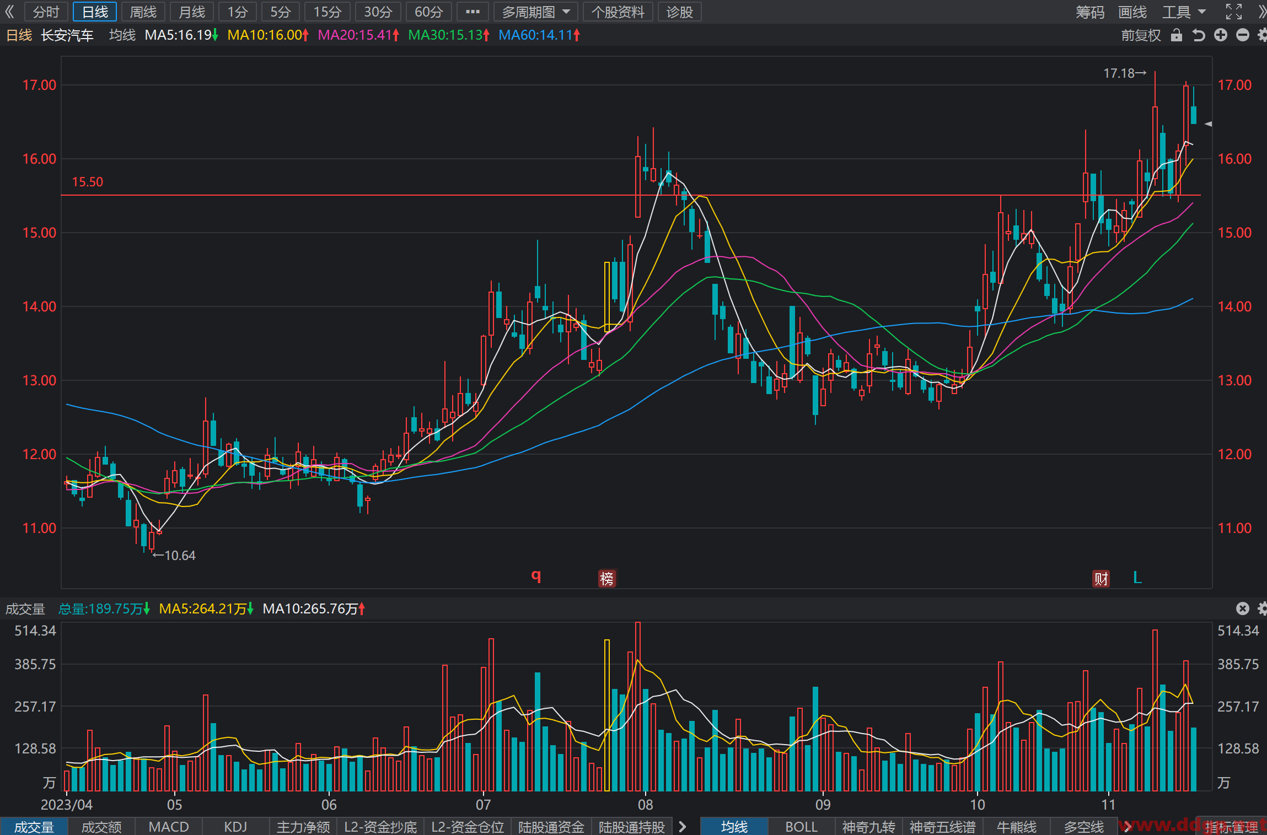The image size is (1267, 835).
Task: Click the unlock padlock icon beside 前复权
Action: (1176, 35)
